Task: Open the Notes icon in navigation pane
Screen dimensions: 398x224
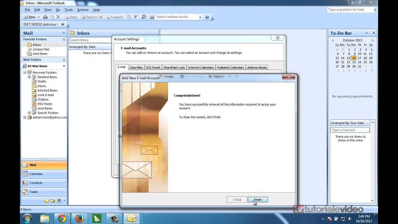Action: click(x=46, y=201)
